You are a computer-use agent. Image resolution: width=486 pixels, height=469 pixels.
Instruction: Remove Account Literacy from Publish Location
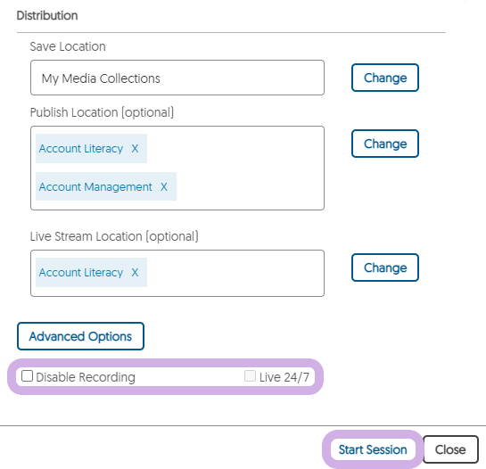[x=135, y=149]
